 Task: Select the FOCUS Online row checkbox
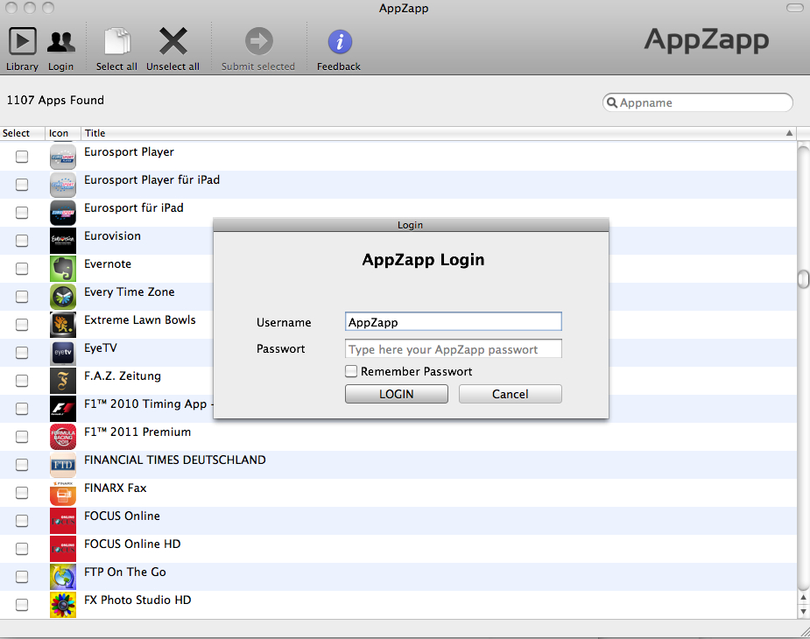coord(22,521)
